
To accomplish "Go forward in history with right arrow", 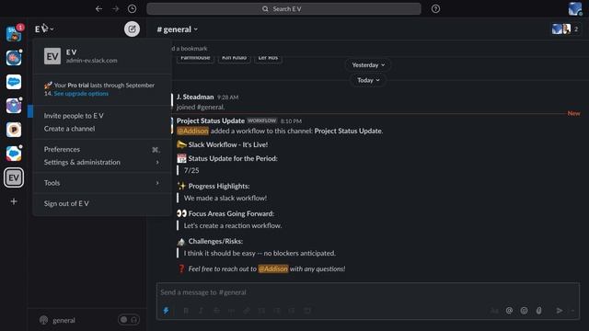I will [115, 8].
